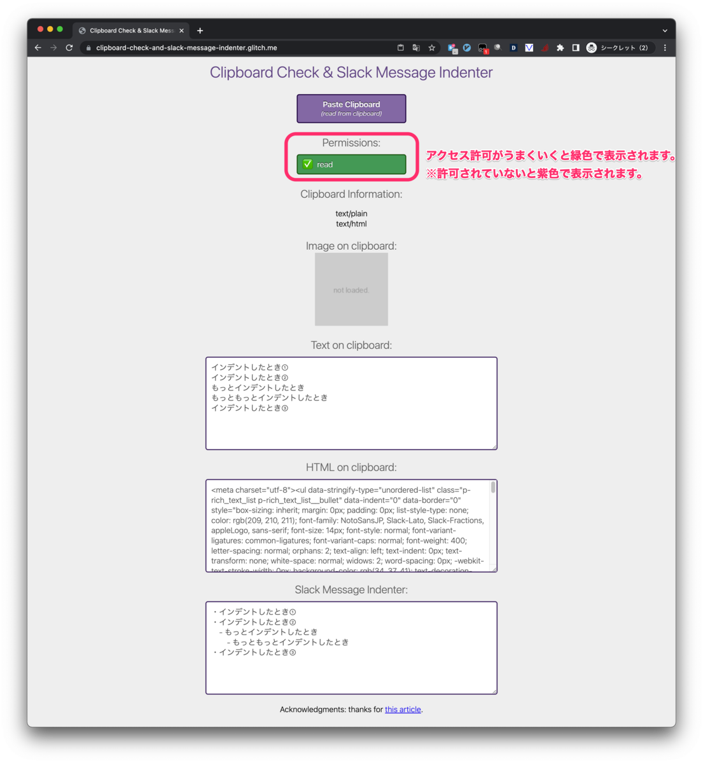Click the Clipboard Information: label
The width and height of the screenshot is (703, 763).
tap(351, 194)
